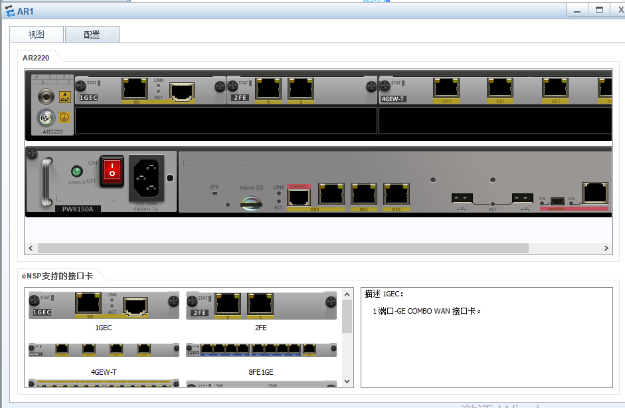The height and width of the screenshot is (408, 625).
Task: Select the 4GEW-T card thumbnail in list
Action: click(104, 350)
